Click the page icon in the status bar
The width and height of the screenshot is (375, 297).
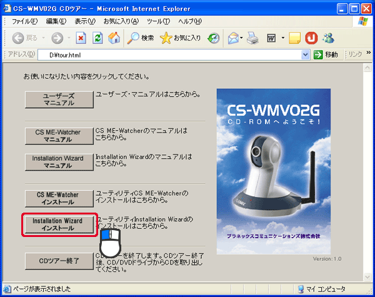(x=7, y=289)
